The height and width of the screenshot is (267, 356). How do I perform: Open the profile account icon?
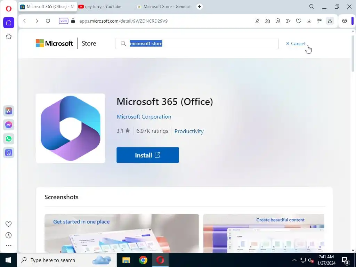[x=330, y=21]
